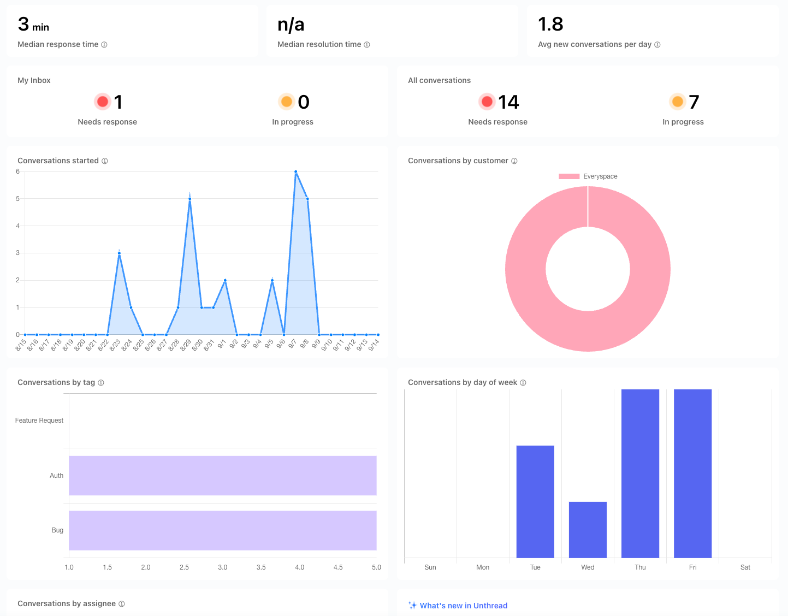The height and width of the screenshot is (616, 788).
Task: Click info icon next to Conversations by assignee
Action: coord(122,604)
